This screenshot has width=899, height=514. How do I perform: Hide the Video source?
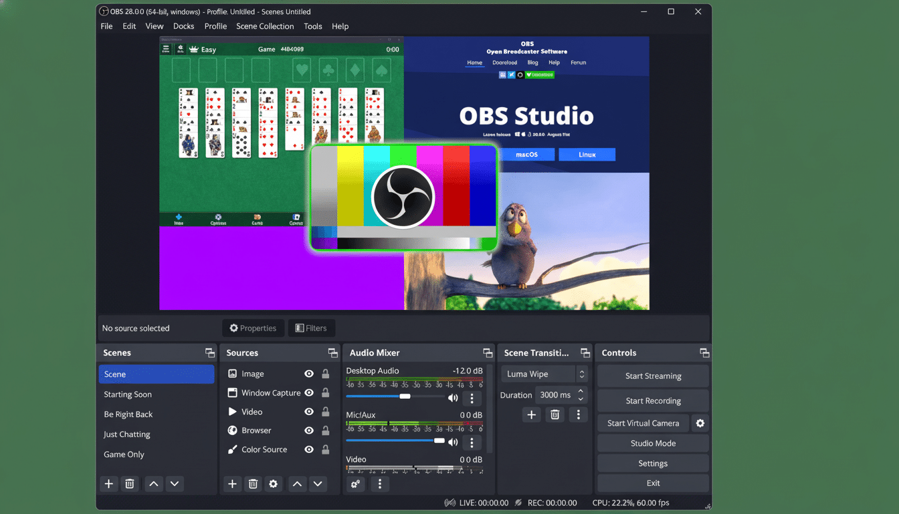[x=308, y=411]
